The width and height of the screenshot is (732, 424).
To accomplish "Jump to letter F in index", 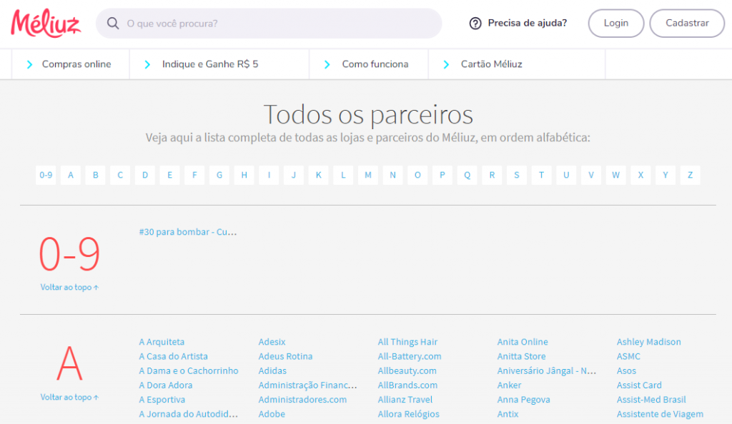I will pos(194,175).
